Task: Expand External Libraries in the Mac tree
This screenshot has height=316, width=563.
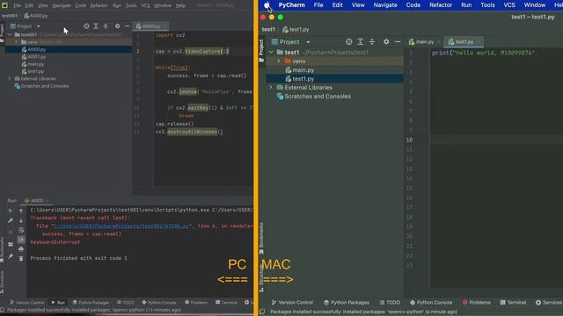Action: click(271, 88)
